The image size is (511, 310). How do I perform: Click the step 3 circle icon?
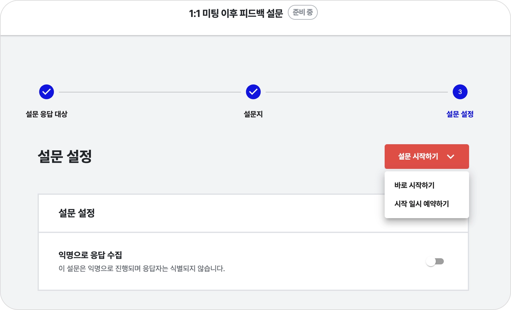pos(460,92)
